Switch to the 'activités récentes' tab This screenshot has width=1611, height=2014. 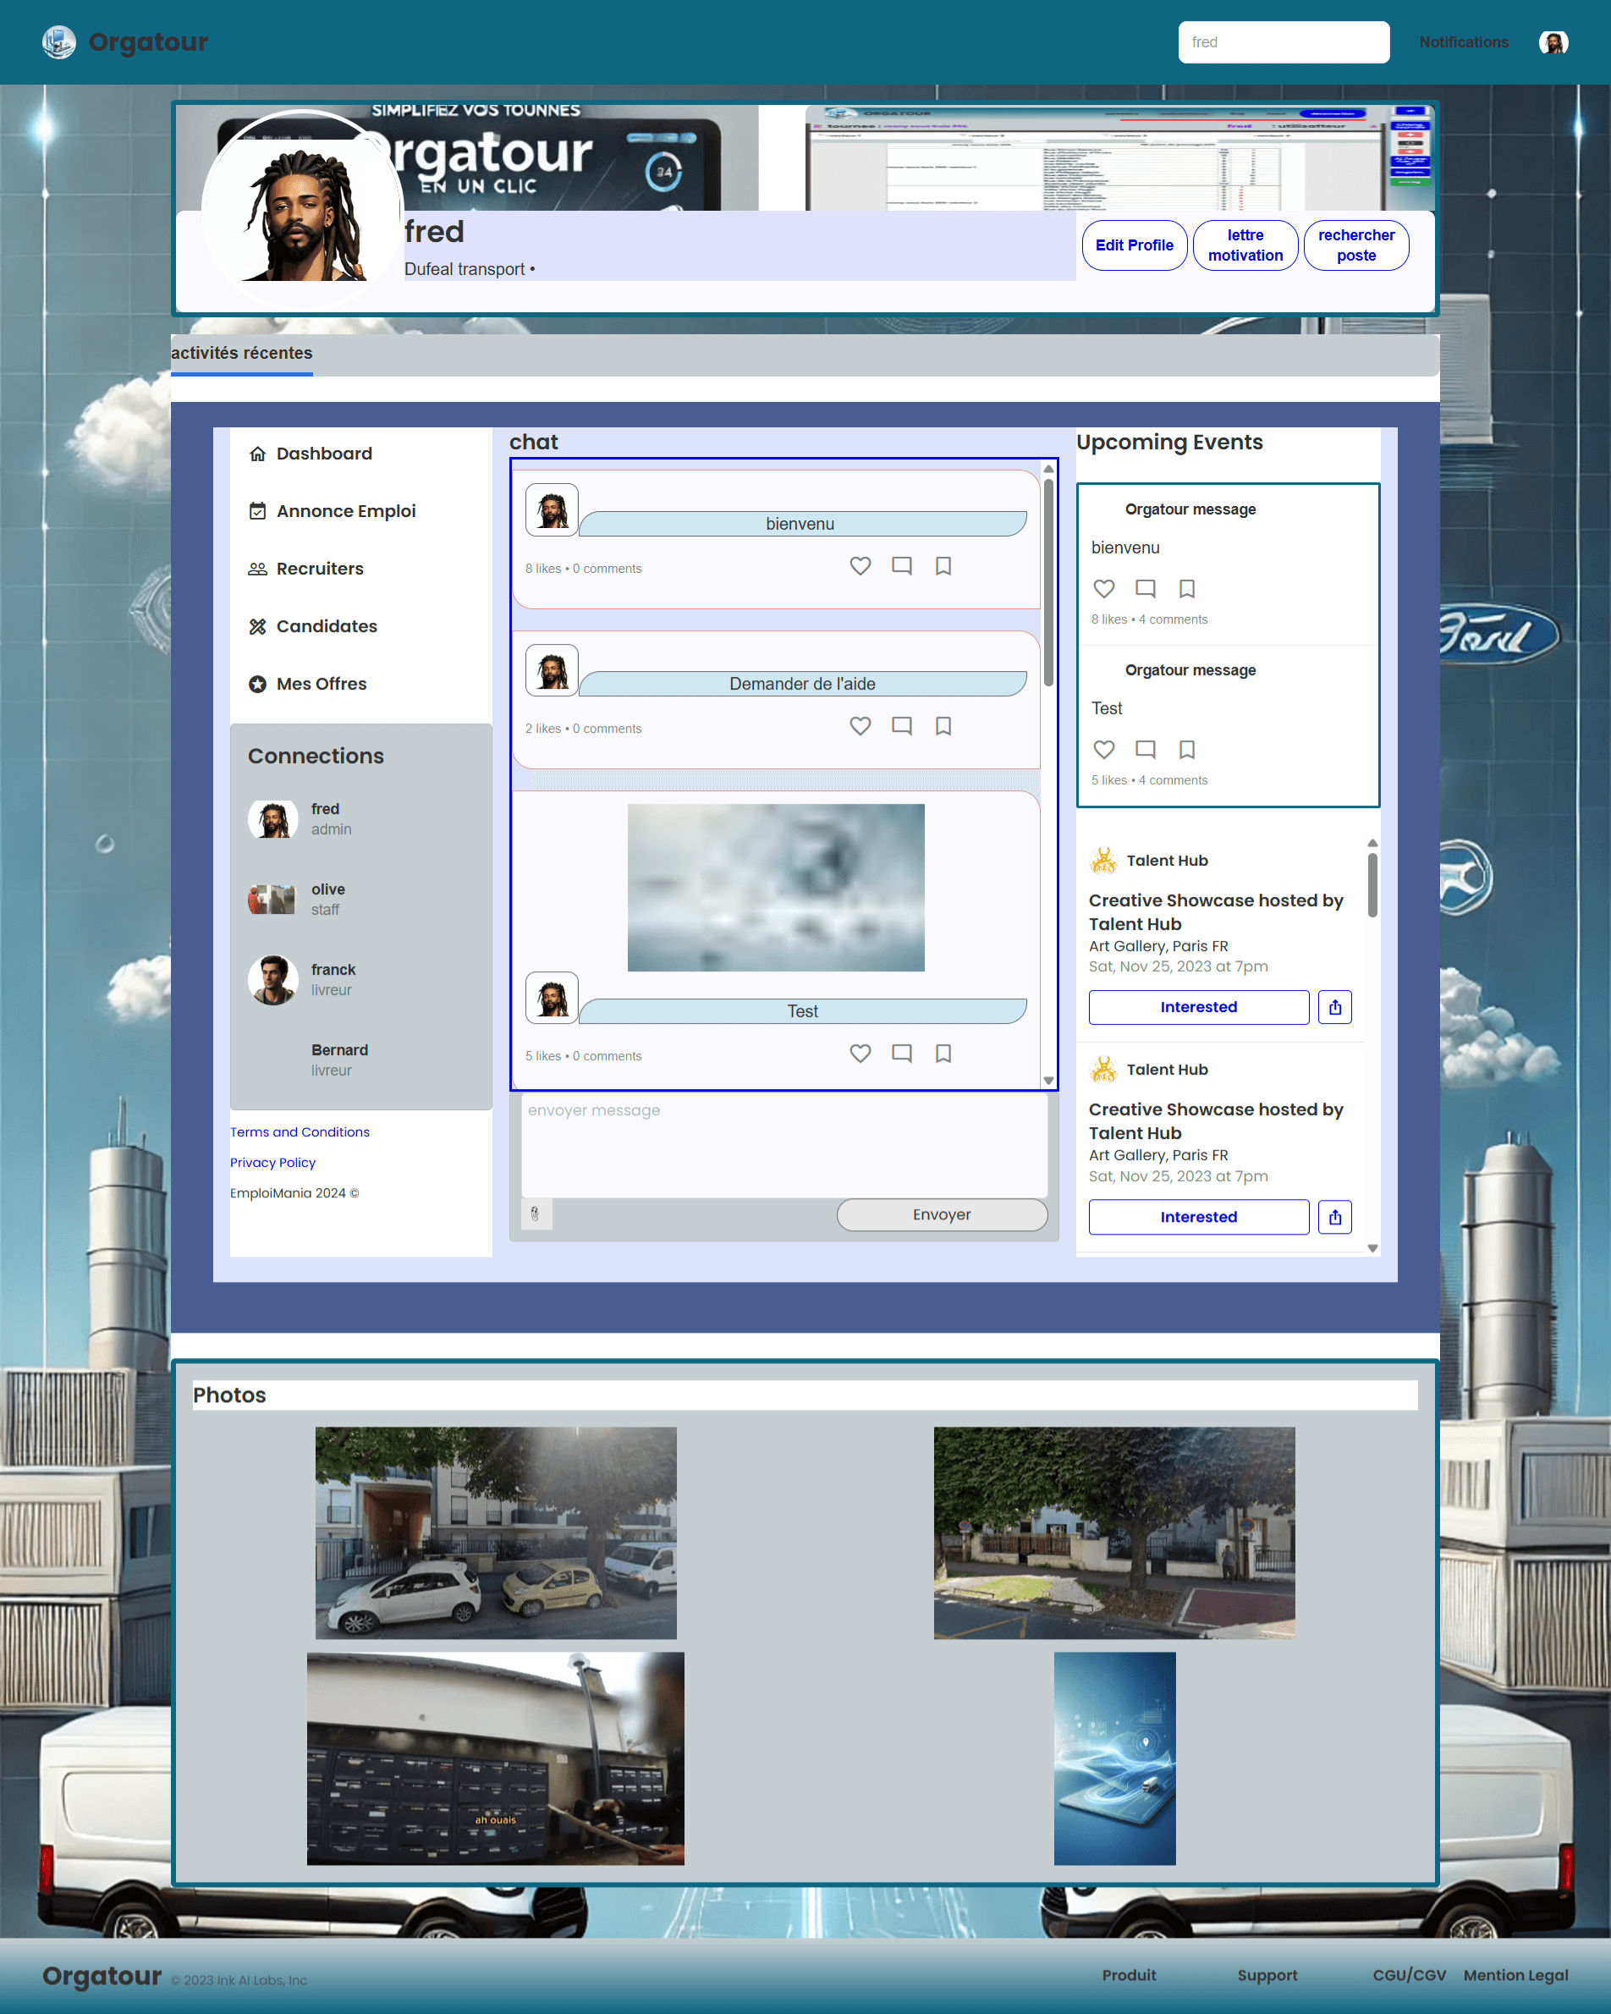pos(242,353)
